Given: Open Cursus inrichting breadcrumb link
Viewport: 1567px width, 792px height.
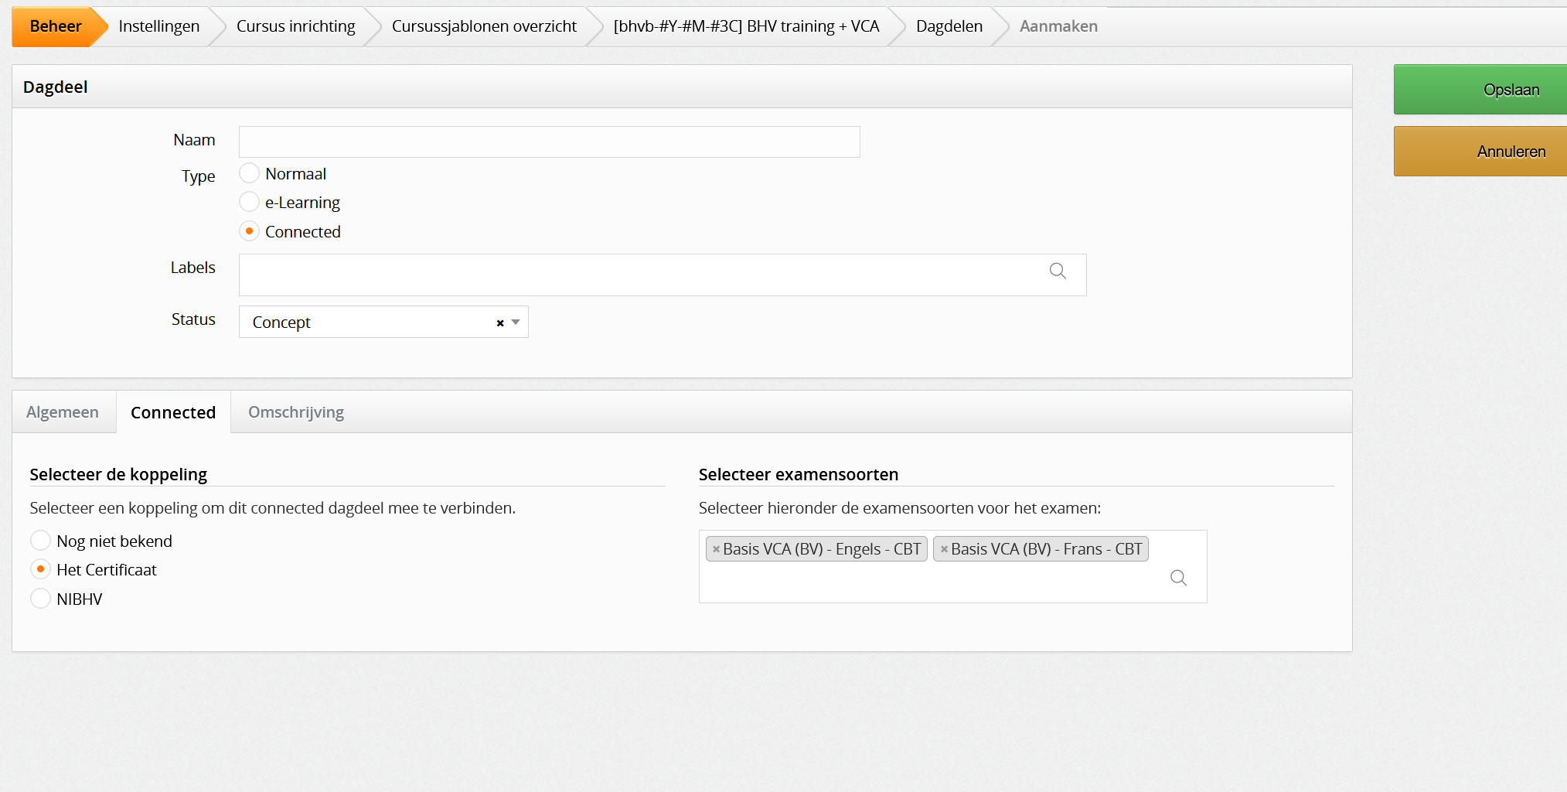Looking at the screenshot, I should pyautogui.click(x=295, y=26).
